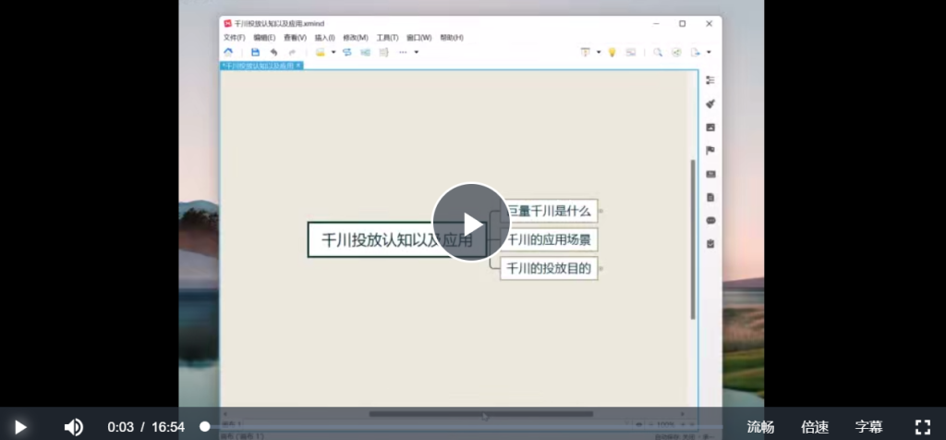This screenshot has width=946, height=440.
Task: Click the green share icon
Action: 676,53
